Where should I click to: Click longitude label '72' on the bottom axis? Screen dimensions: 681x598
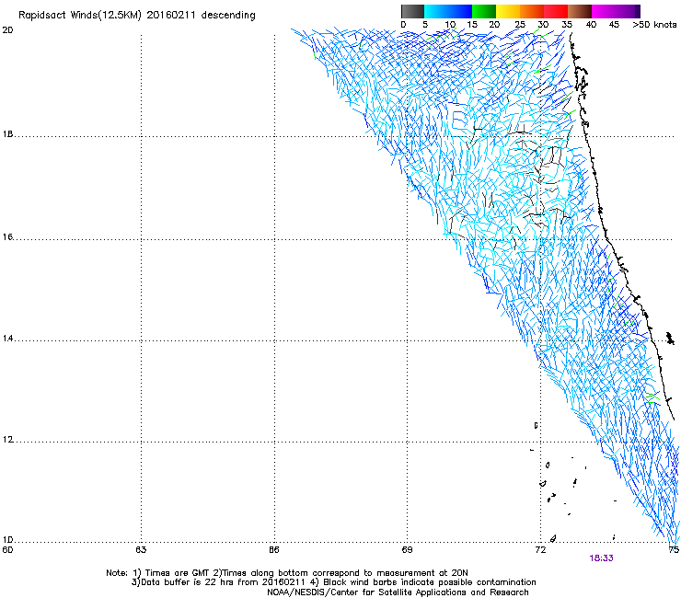[x=540, y=550]
